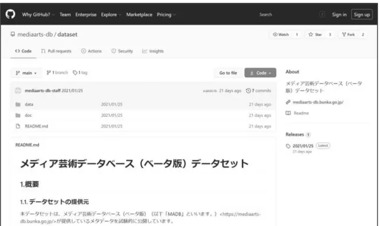Image resolution: width=380 pixels, height=226 pixels.
Task: Open the Releases heading link
Action: (x=295, y=134)
